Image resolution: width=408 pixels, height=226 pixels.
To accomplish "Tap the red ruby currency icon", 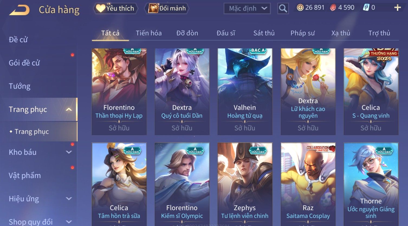I will pos(333,8).
